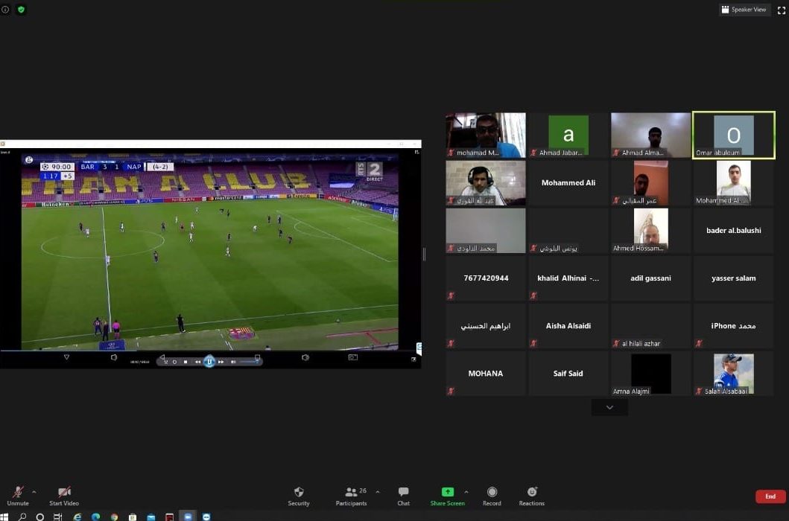Select the Saif Said participant tile
Viewport: 789px width, 521px height.
[568, 374]
